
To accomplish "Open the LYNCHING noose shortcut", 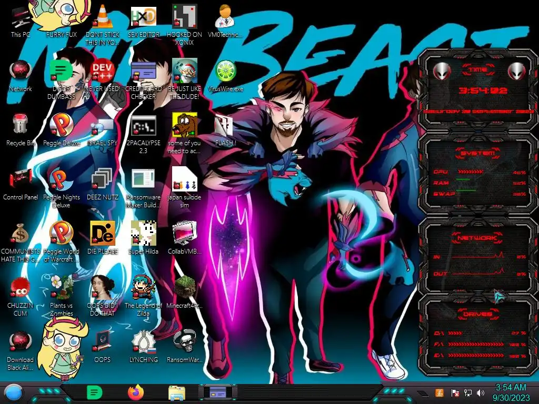I will (144, 346).
